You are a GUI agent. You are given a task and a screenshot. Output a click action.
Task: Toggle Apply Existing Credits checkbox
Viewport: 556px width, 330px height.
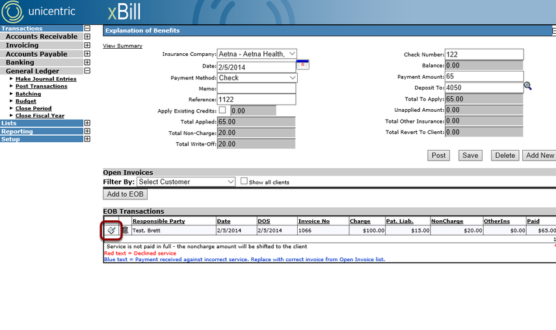tap(222, 110)
